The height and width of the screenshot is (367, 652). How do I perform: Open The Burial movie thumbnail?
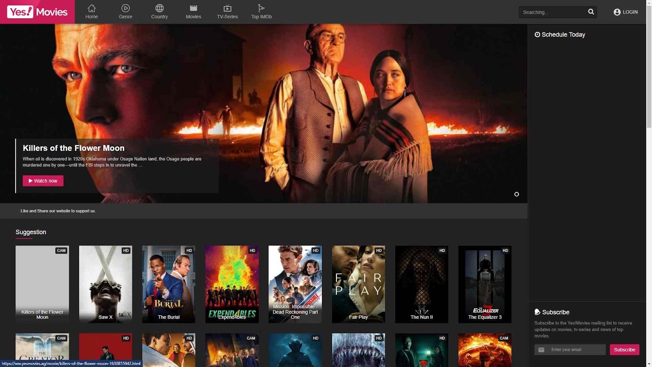(169, 284)
